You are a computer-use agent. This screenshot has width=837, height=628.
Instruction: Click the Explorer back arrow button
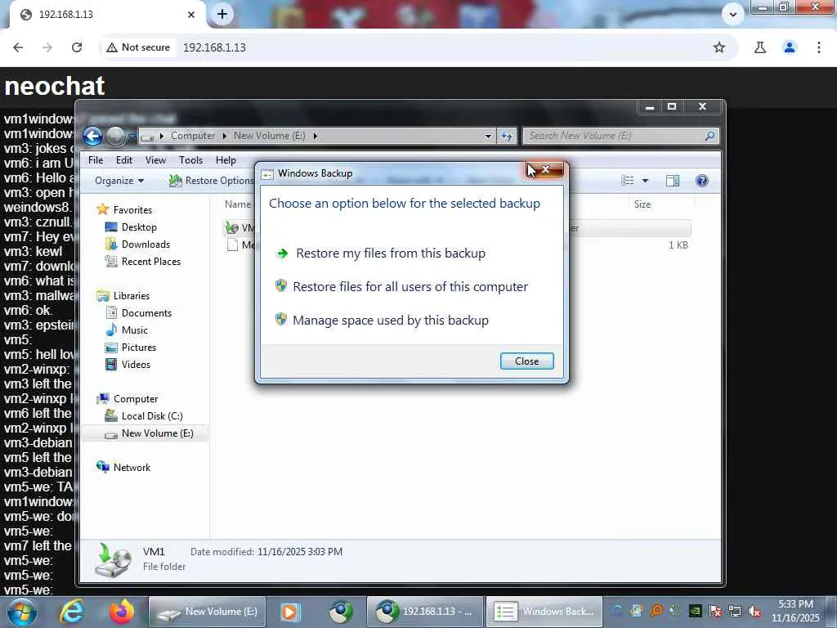coord(93,137)
